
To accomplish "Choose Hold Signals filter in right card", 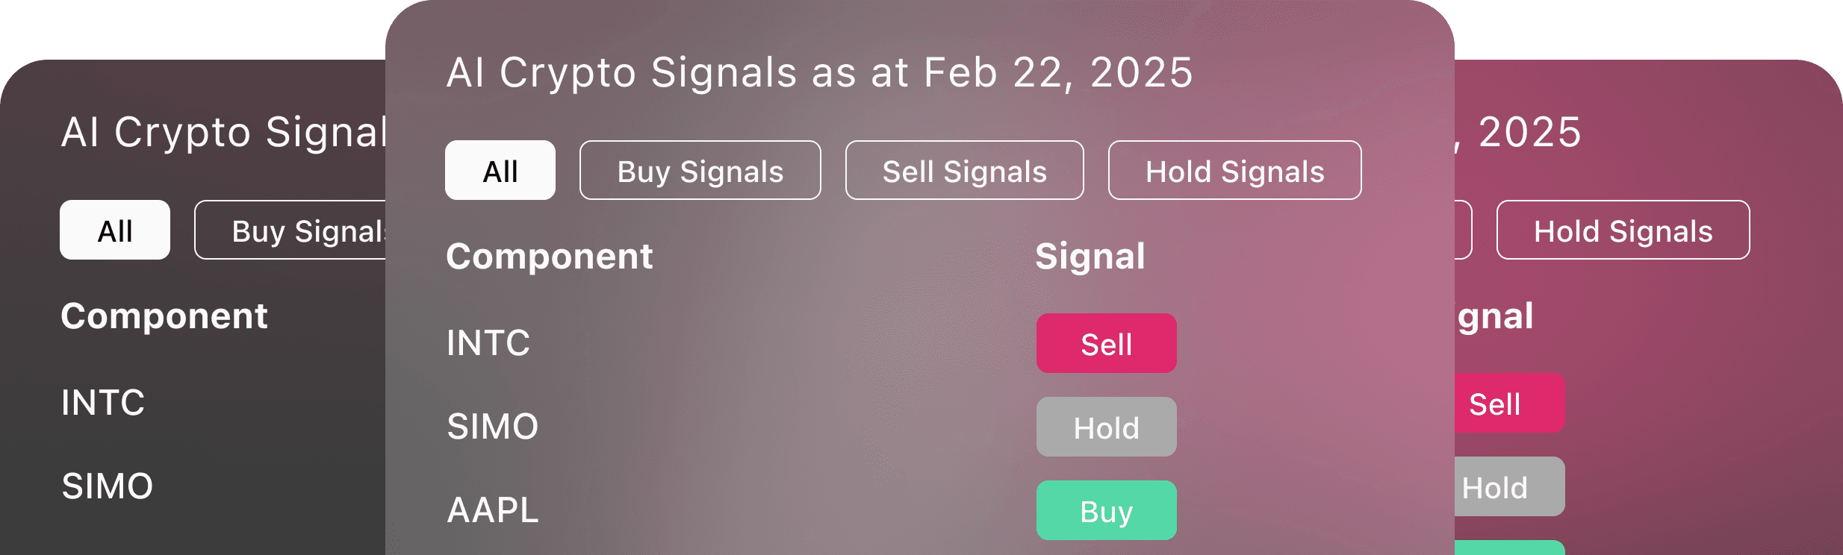I will pyautogui.click(x=1623, y=230).
